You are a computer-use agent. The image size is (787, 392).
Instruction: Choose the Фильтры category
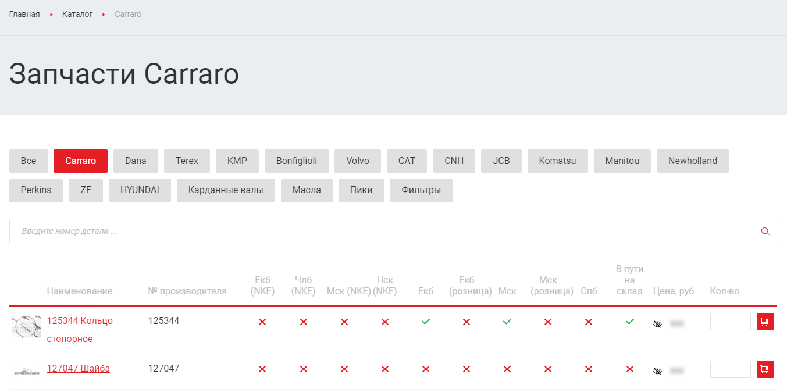421,190
